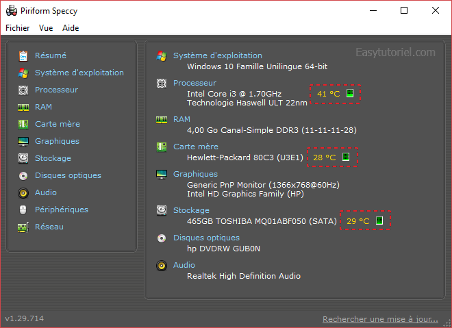
Task: Click text Intel Core i3 @ 1.70GHz
Action: click(x=234, y=94)
